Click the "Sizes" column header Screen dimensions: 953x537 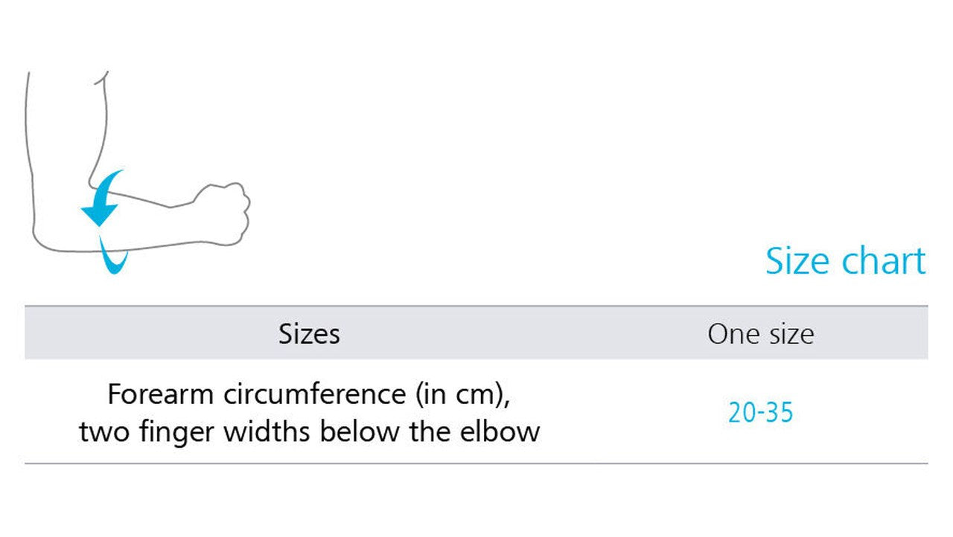pyautogui.click(x=309, y=334)
